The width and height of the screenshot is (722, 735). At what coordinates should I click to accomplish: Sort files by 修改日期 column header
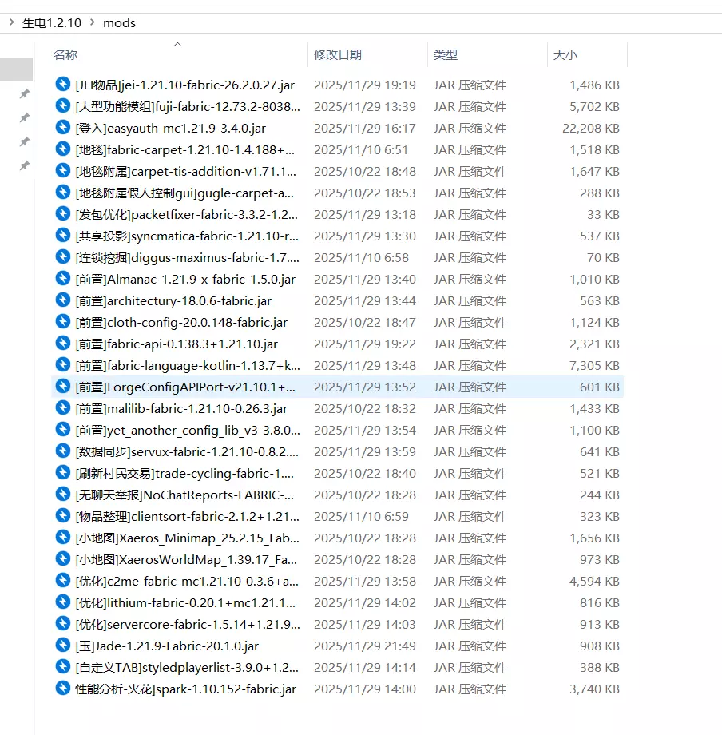click(x=338, y=55)
